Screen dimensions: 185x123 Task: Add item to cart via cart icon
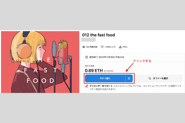pyautogui.click(x=129, y=78)
